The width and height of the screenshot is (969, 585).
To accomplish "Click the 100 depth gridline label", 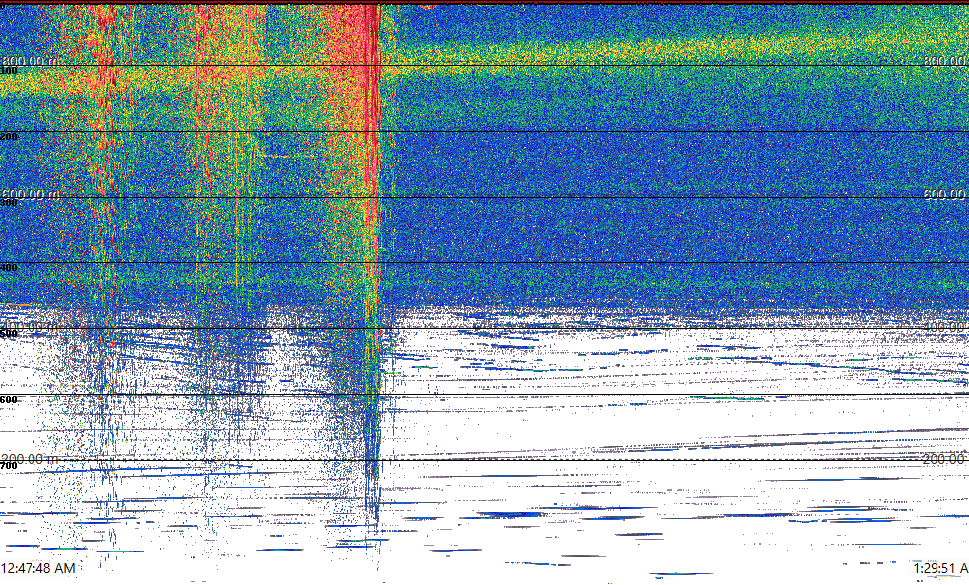I will pyautogui.click(x=9, y=71).
